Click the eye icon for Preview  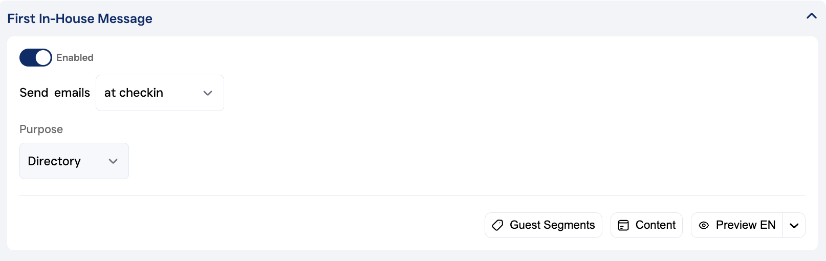point(704,225)
